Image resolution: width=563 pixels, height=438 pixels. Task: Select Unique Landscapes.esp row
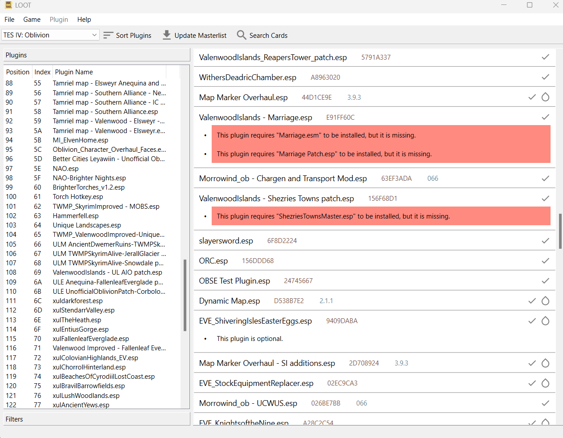click(92, 225)
